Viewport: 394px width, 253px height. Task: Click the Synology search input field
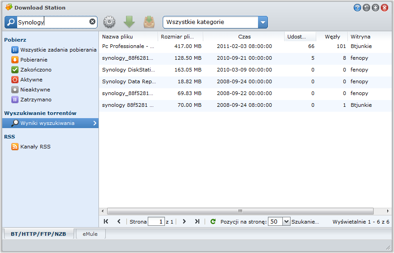[53, 22]
